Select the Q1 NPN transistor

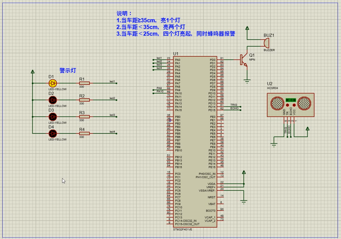tap(244, 60)
